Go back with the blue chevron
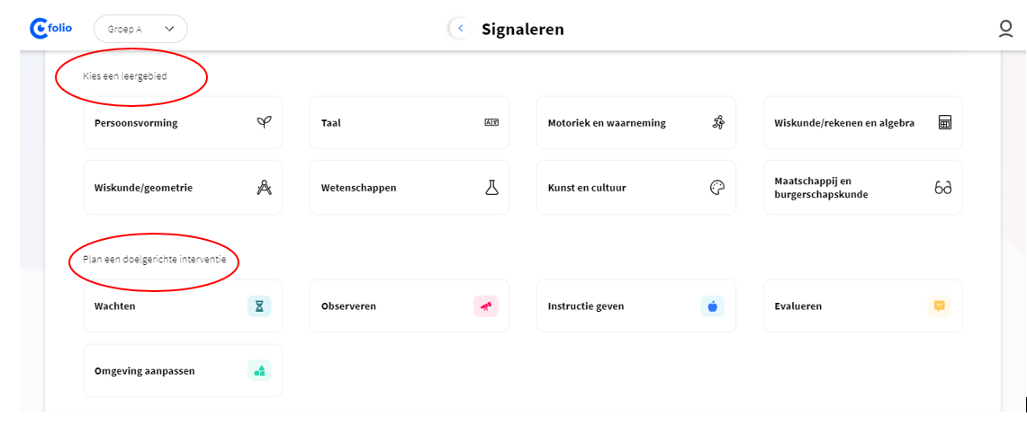 click(x=461, y=28)
